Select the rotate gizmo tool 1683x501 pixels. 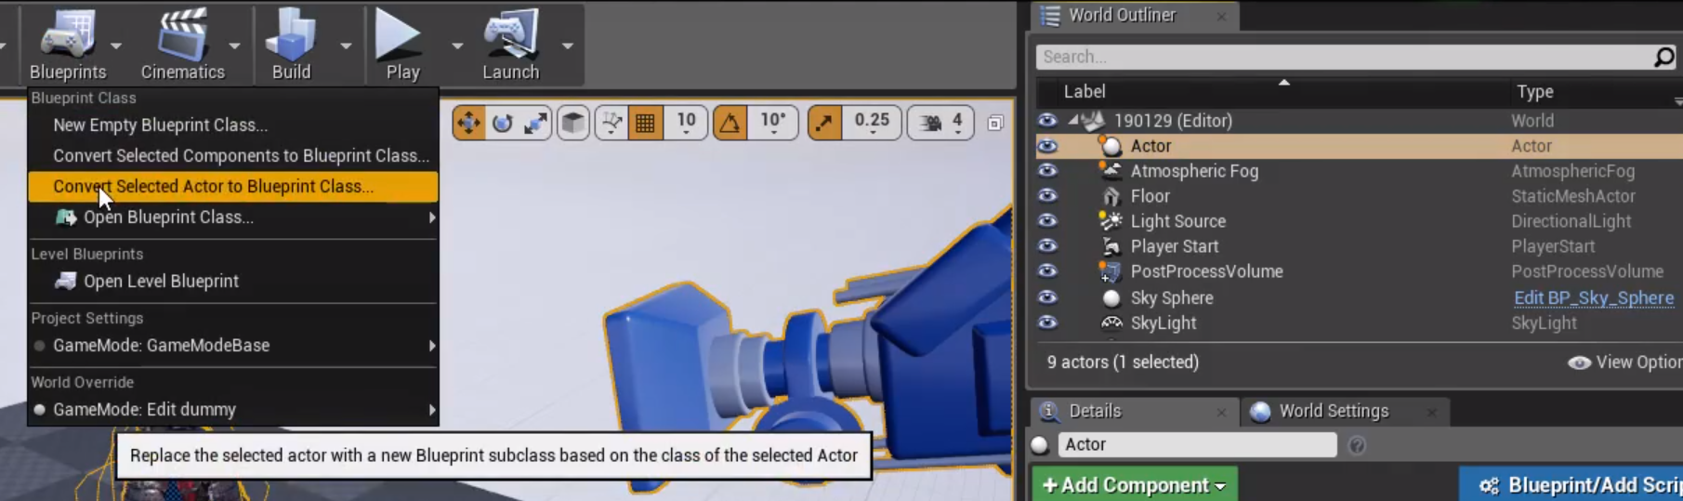click(x=503, y=123)
